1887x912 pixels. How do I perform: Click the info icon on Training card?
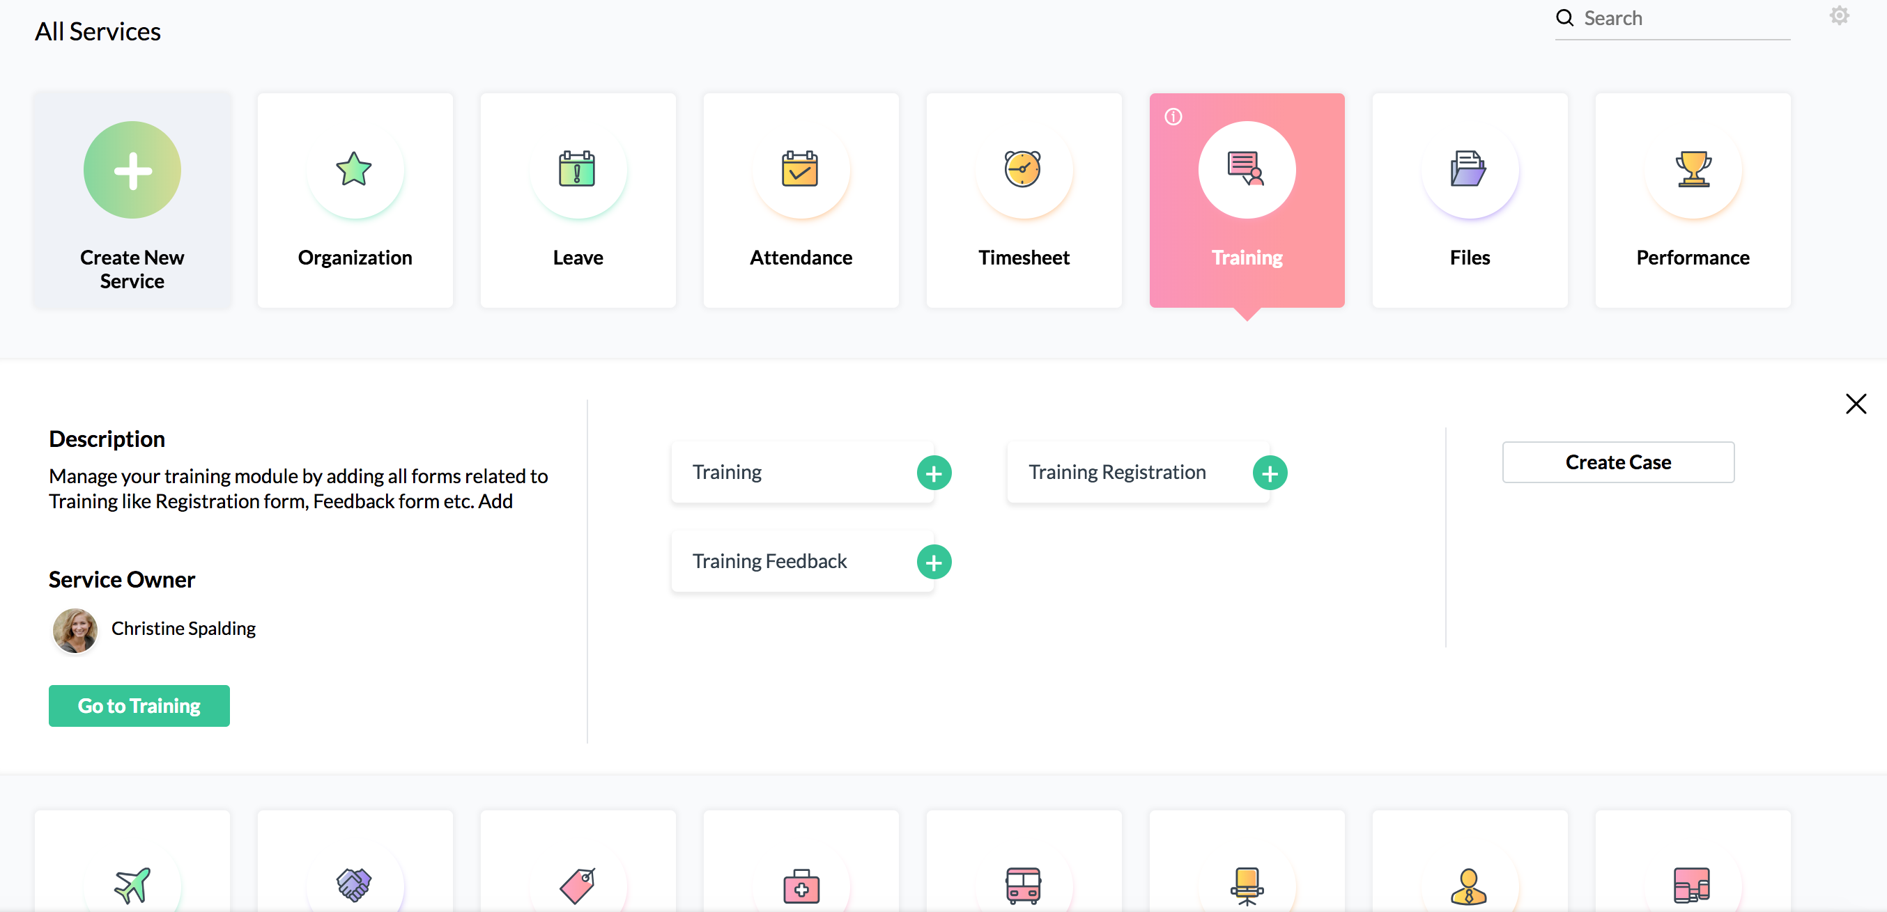1173,116
